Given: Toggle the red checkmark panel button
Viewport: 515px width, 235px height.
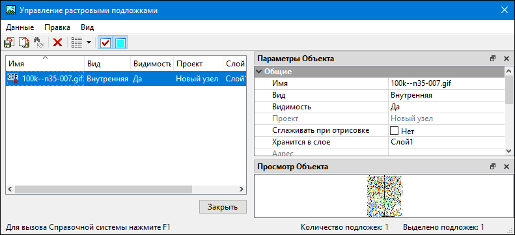Looking at the screenshot, I should (105, 43).
